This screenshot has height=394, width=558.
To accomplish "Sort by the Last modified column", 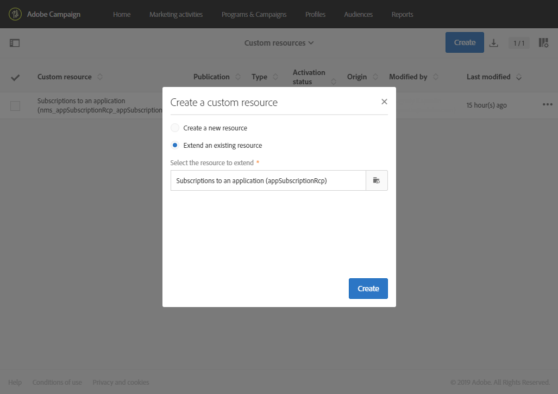I will point(519,77).
